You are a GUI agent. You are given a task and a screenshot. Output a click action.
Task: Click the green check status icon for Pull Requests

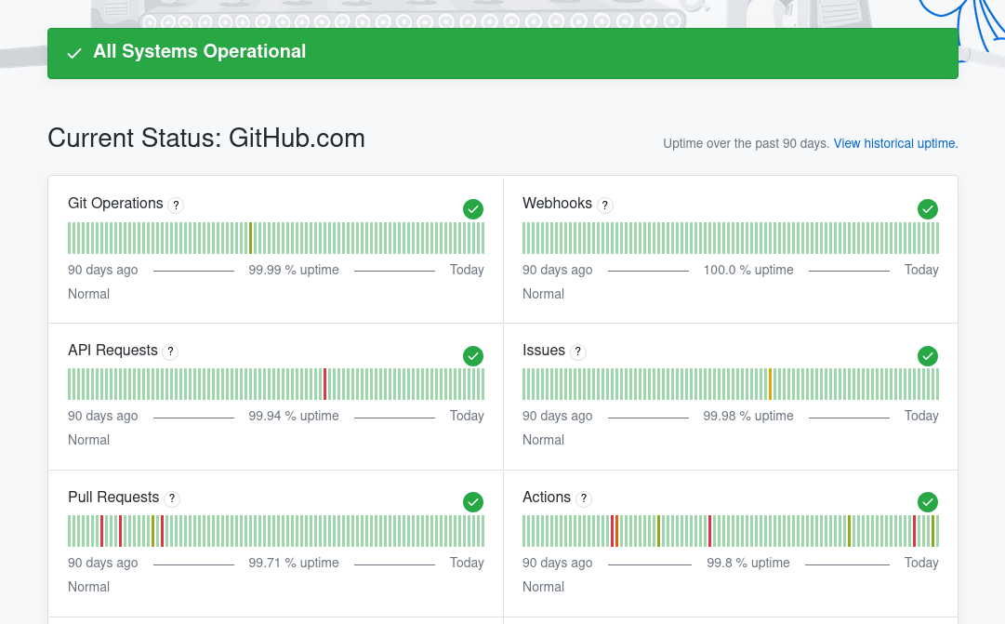coord(473,502)
